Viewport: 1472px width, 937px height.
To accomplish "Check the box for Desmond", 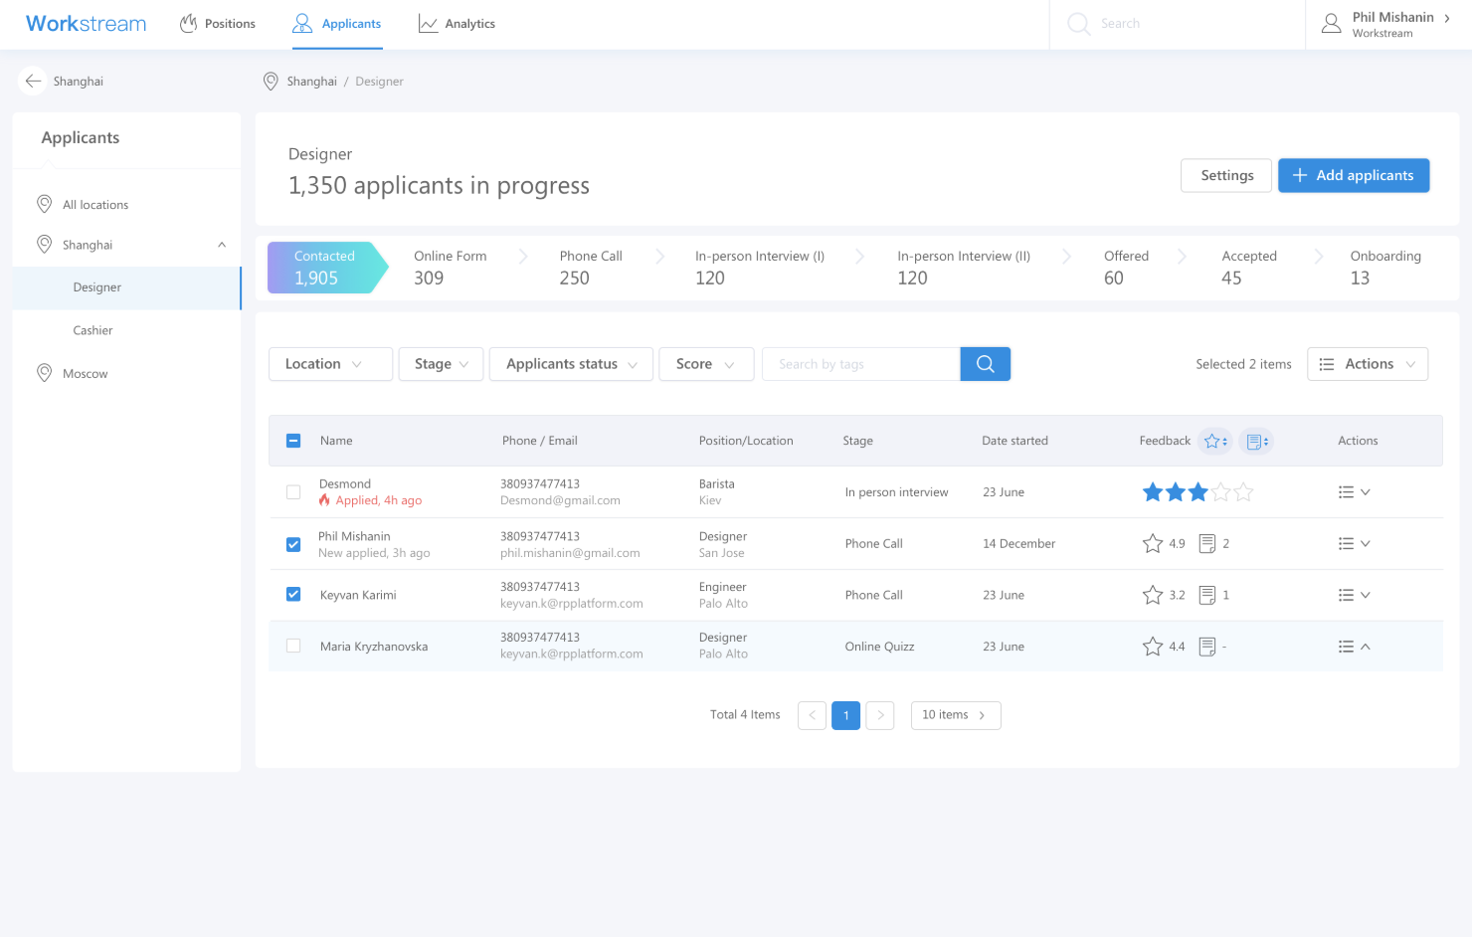I will (293, 492).
